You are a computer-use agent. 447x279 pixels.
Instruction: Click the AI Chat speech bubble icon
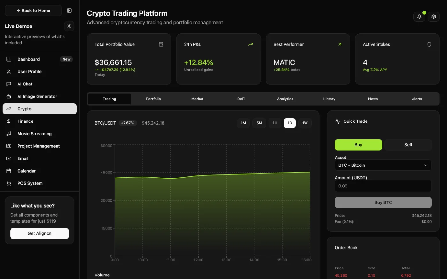click(9, 84)
